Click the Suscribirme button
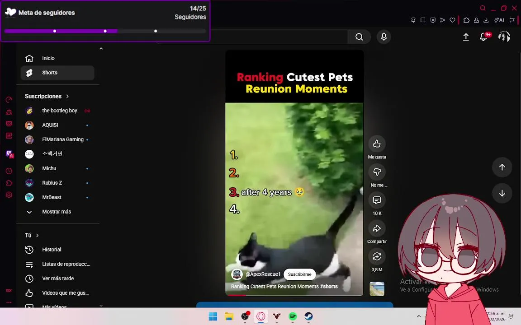Image resolution: width=521 pixels, height=325 pixels. tap(300, 274)
